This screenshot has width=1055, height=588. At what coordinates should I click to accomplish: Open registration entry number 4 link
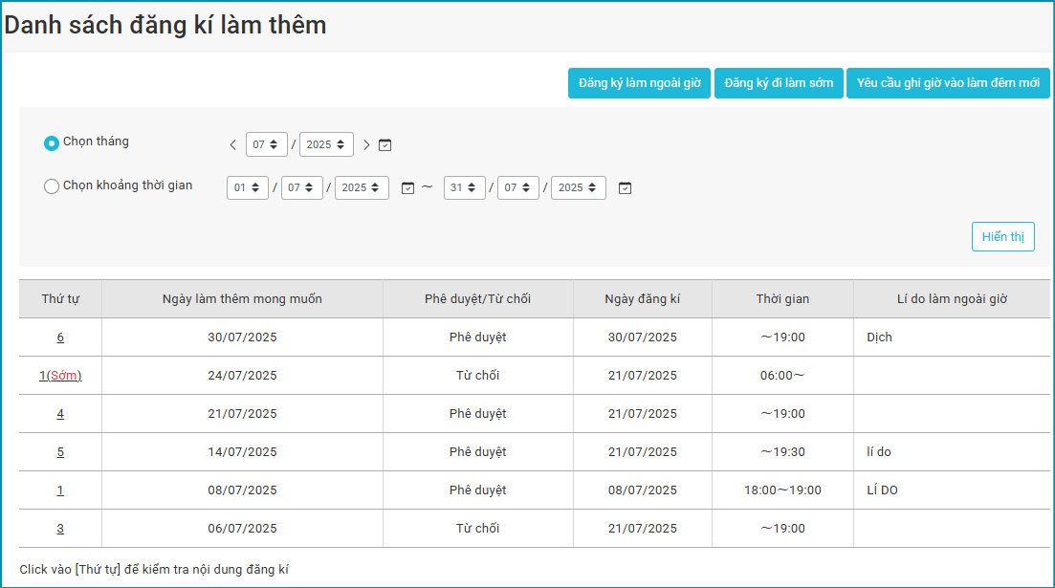tap(60, 414)
